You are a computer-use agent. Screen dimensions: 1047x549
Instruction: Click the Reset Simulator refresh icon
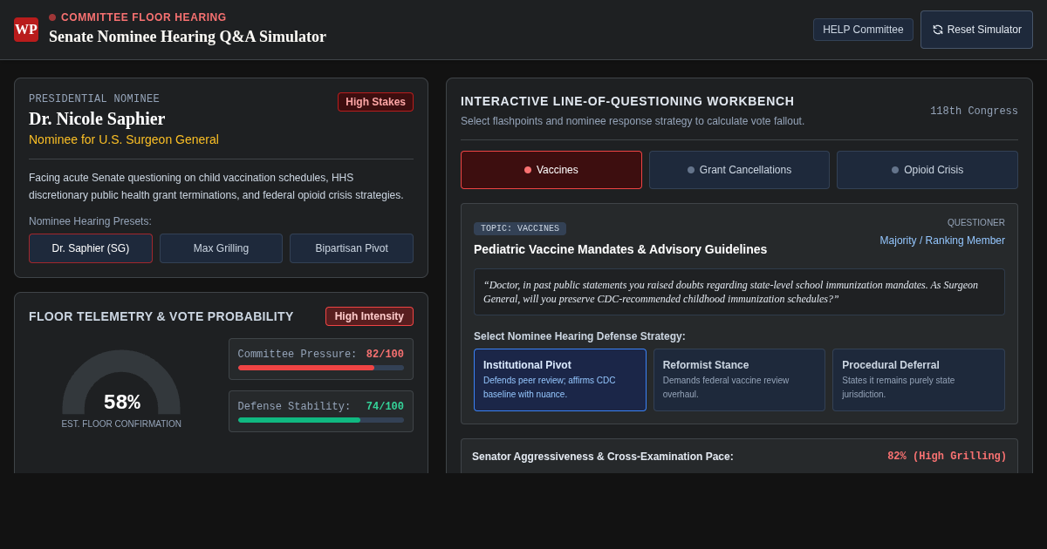[x=938, y=30]
